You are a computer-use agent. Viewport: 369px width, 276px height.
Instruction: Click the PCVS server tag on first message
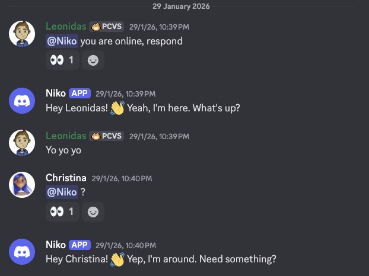[x=106, y=27]
